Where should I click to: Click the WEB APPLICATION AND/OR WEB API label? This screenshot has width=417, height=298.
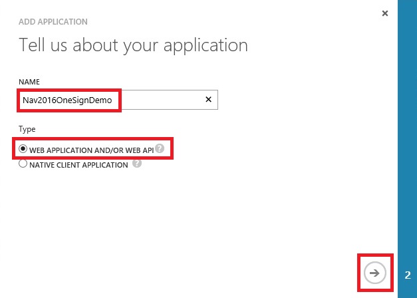91,150
